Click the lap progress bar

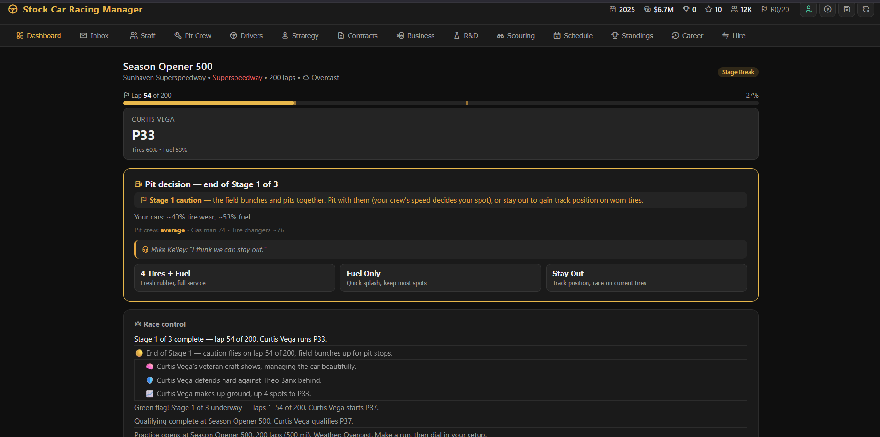[x=441, y=103]
